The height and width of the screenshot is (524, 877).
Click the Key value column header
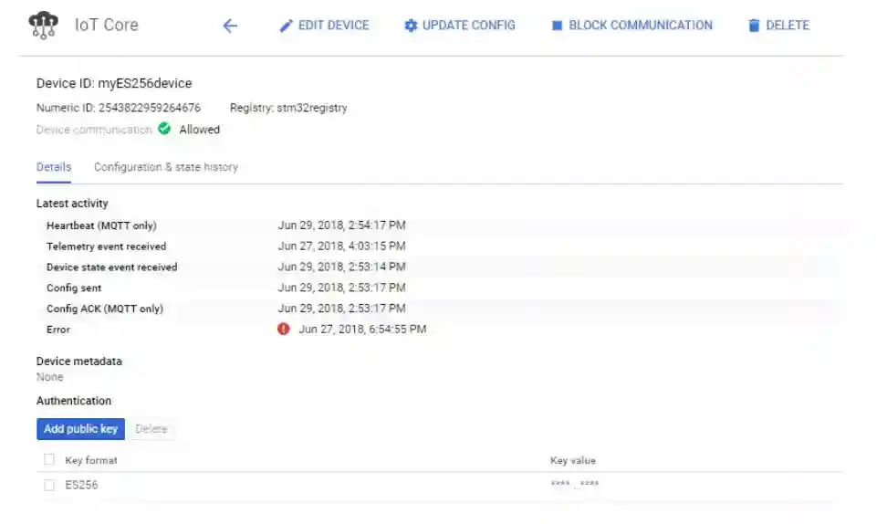click(572, 460)
